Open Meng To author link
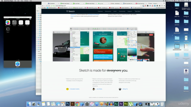Screen dimensions: 191x107 click(125, 89)
